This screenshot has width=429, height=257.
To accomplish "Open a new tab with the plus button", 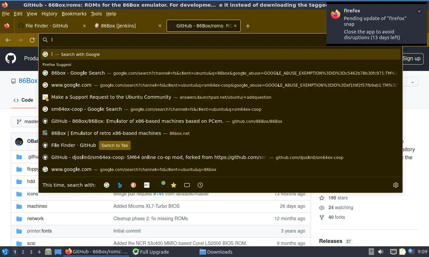I will click(x=248, y=26).
